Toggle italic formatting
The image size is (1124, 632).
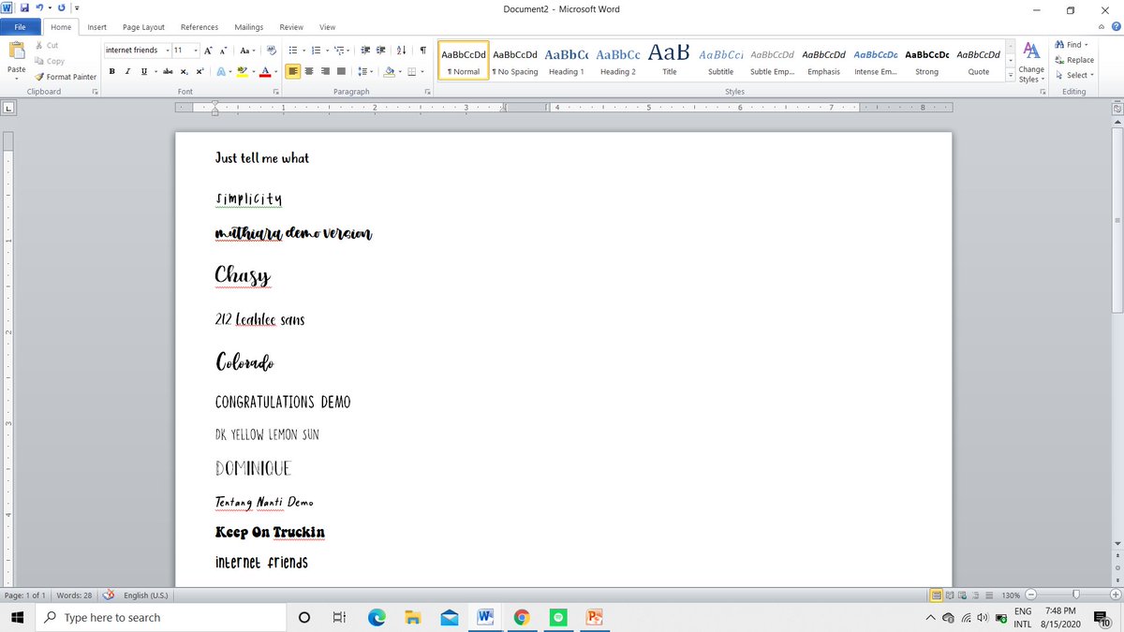point(126,71)
